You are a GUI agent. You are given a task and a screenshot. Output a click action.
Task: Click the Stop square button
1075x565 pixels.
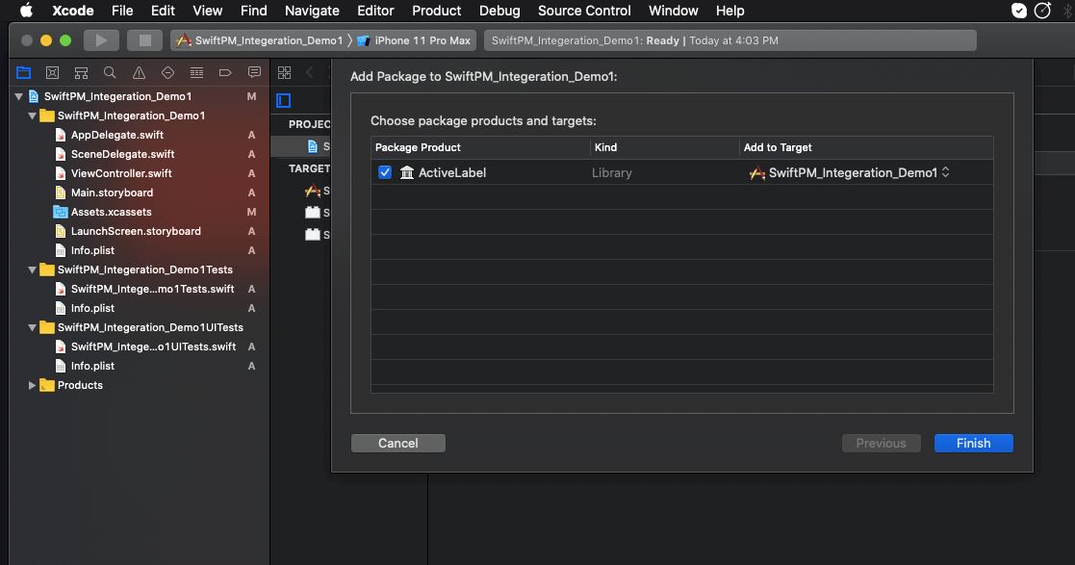click(x=144, y=40)
